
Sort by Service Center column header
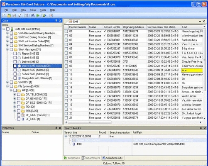point(113,27)
